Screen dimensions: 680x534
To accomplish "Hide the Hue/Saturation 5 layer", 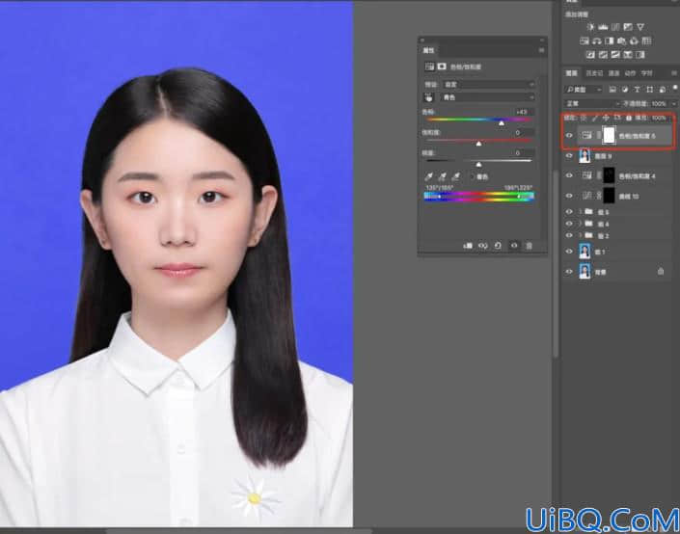I will [569, 136].
